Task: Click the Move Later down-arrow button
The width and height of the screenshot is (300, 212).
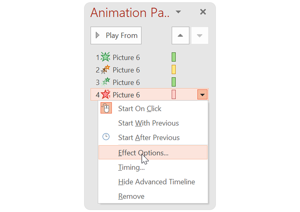Action: 200,35
